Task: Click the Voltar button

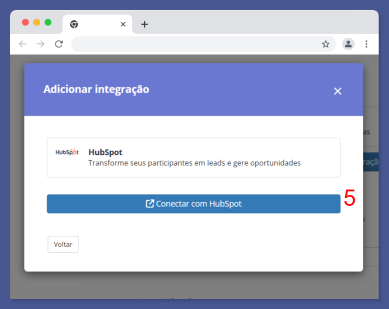Action: pos(63,244)
